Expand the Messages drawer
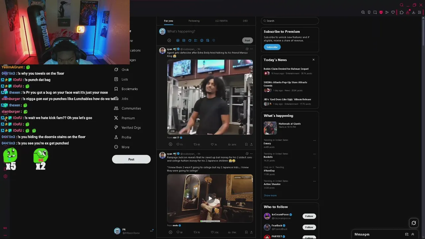The image size is (425, 239). pos(413,234)
